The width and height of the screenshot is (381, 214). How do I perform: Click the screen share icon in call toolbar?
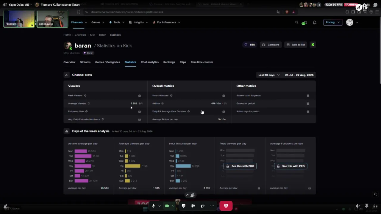pyautogui.click(x=183, y=206)
